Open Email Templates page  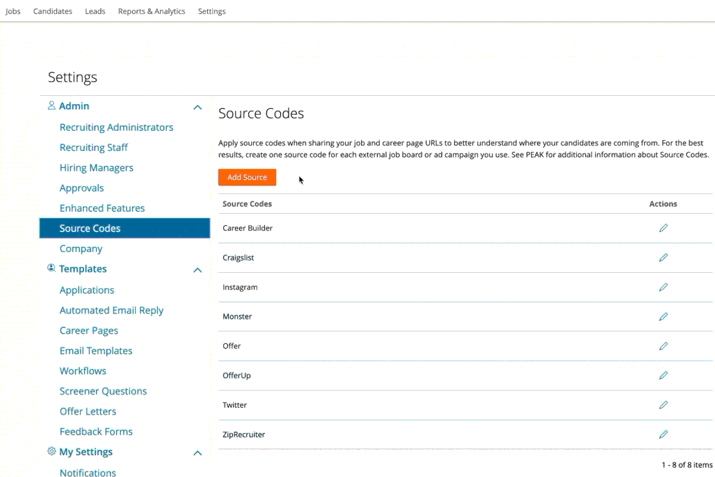96,350
